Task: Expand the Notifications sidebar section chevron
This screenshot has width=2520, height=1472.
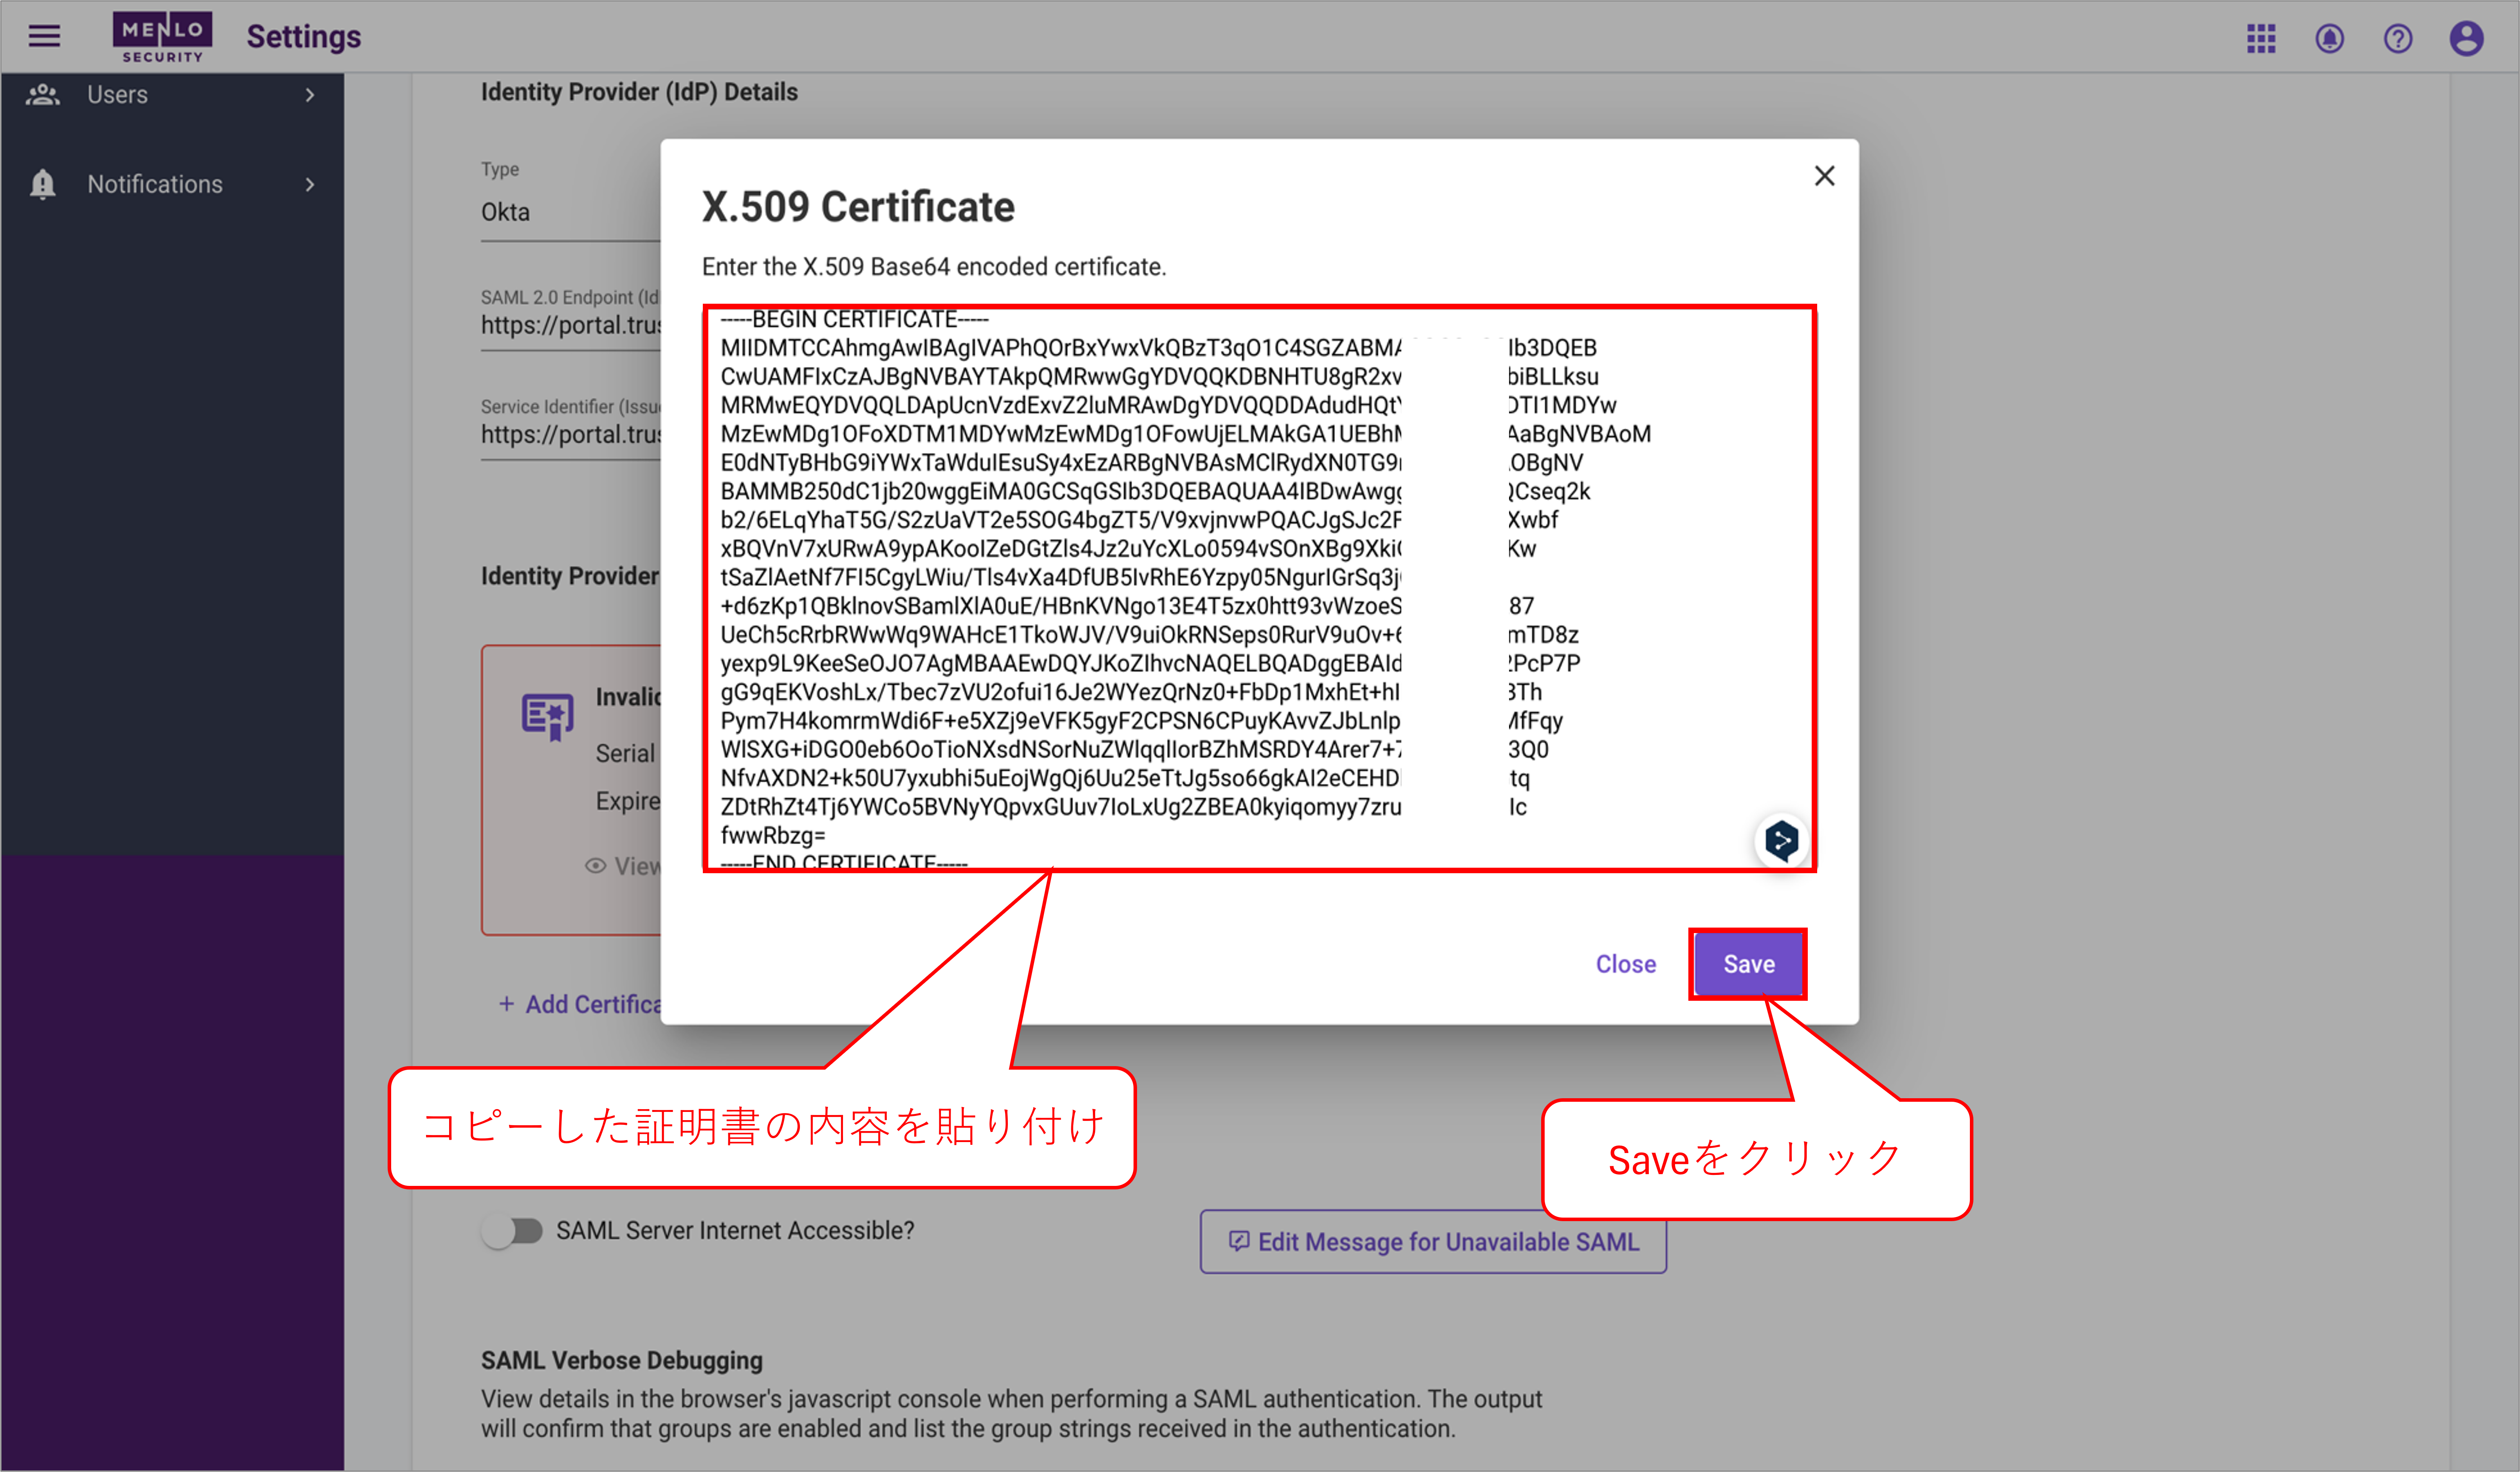Action: (310, 184)
